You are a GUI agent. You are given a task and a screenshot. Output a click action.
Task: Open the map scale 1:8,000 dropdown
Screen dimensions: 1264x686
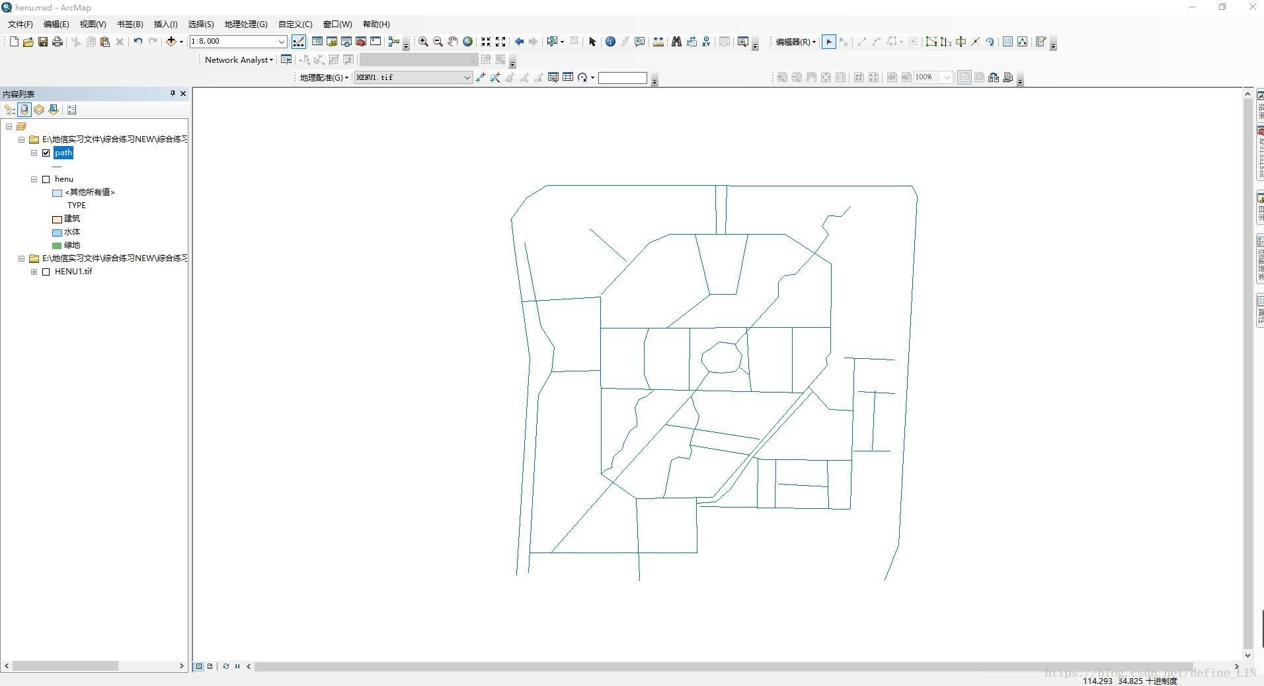pos(281,42)
